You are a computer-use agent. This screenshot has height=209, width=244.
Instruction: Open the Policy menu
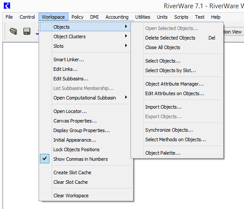tap(77, 17)
